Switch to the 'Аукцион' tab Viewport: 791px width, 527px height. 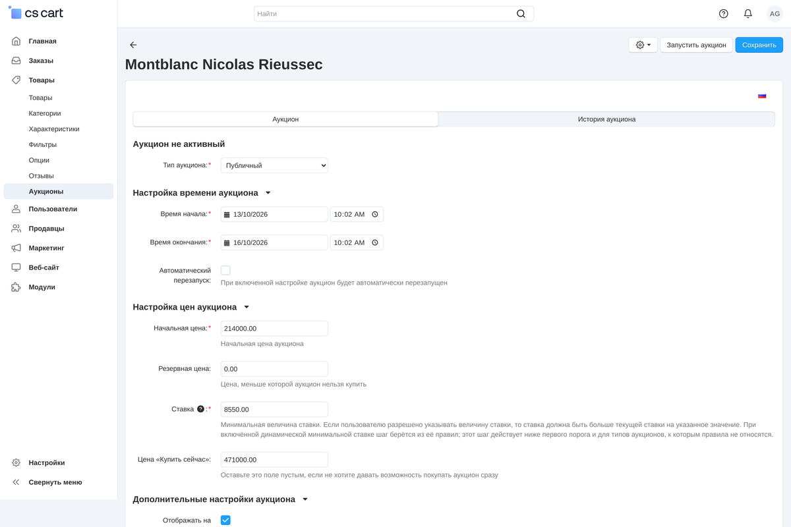tap(285, 119)
